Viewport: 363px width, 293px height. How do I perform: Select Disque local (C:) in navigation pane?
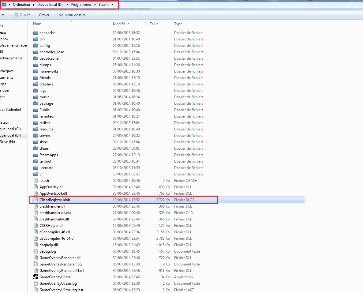pyautogui.click(x=10, y=129)
